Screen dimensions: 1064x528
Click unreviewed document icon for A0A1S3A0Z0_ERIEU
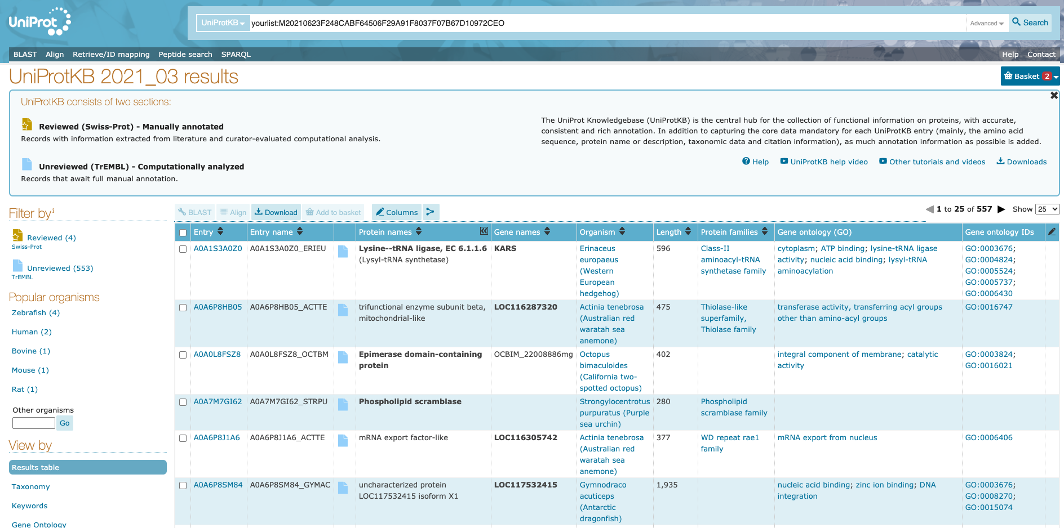pos(343,251)
